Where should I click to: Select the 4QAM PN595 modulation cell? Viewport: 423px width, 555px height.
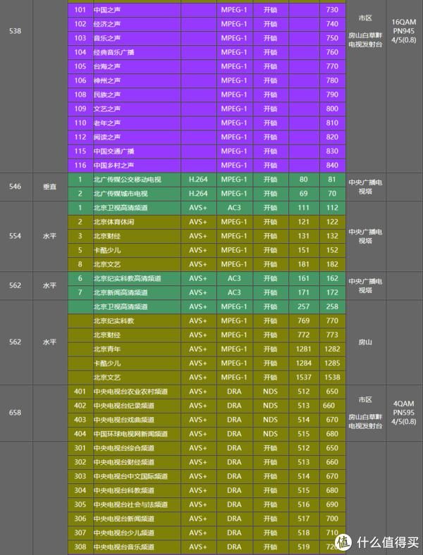pos(404,413)
